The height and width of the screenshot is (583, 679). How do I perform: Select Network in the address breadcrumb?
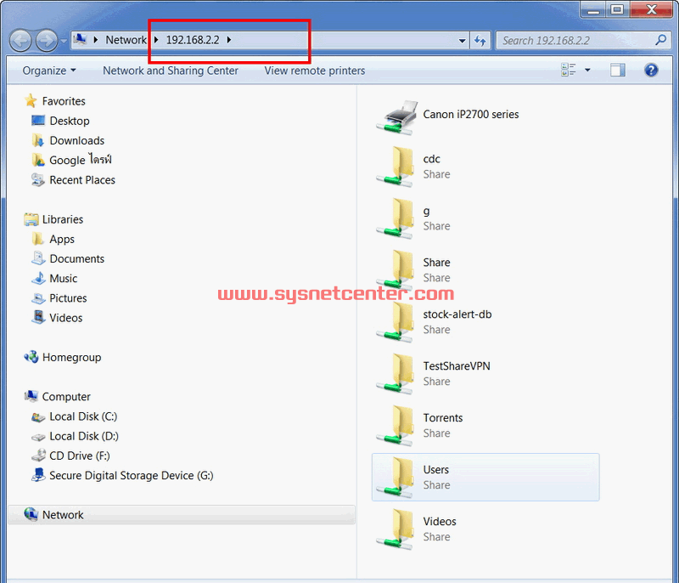[126, 40]
